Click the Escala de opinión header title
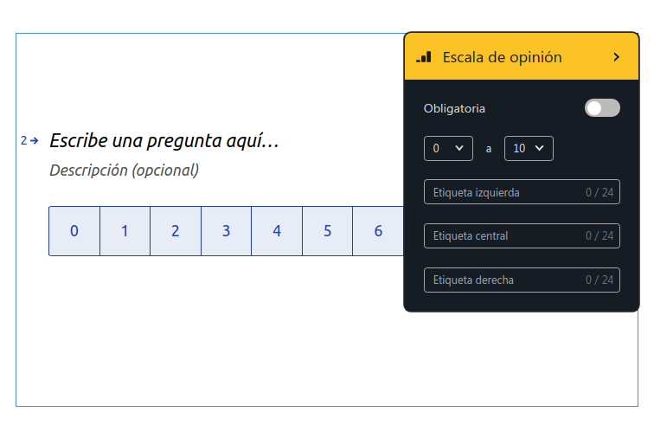This screenshot has height=425, width=654. pyautogui.click(x=502, y=57)
